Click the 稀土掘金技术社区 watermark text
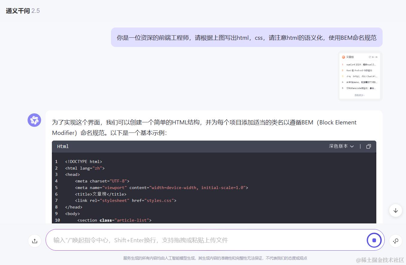The width and height of the screenshot is (406, 265). (380, 260)
